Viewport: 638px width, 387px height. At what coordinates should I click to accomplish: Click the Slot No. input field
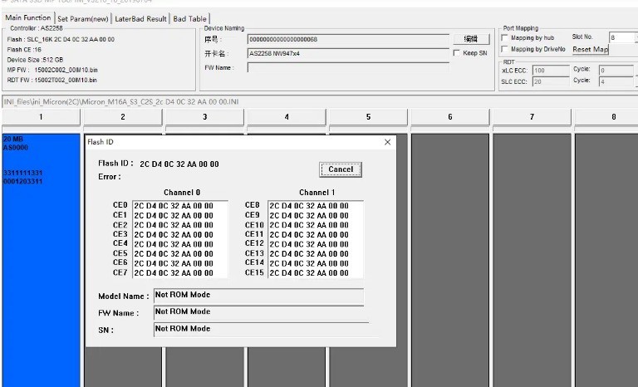621,37
